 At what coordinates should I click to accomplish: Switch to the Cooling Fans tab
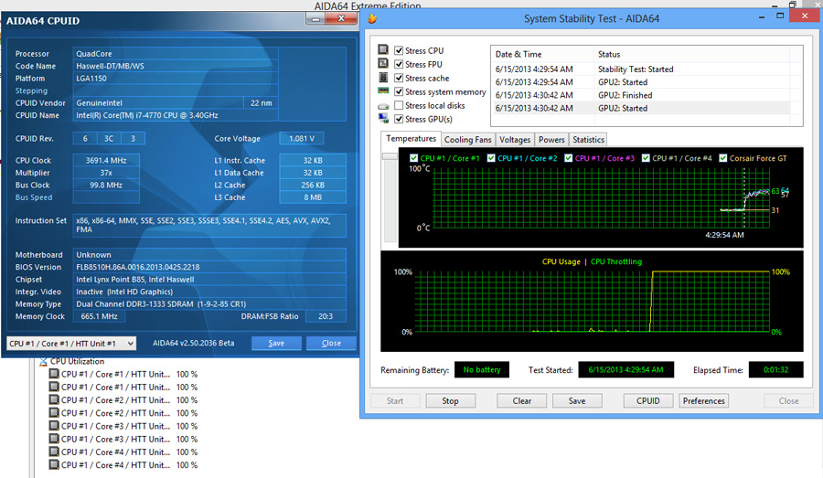(x=467, y=140)
